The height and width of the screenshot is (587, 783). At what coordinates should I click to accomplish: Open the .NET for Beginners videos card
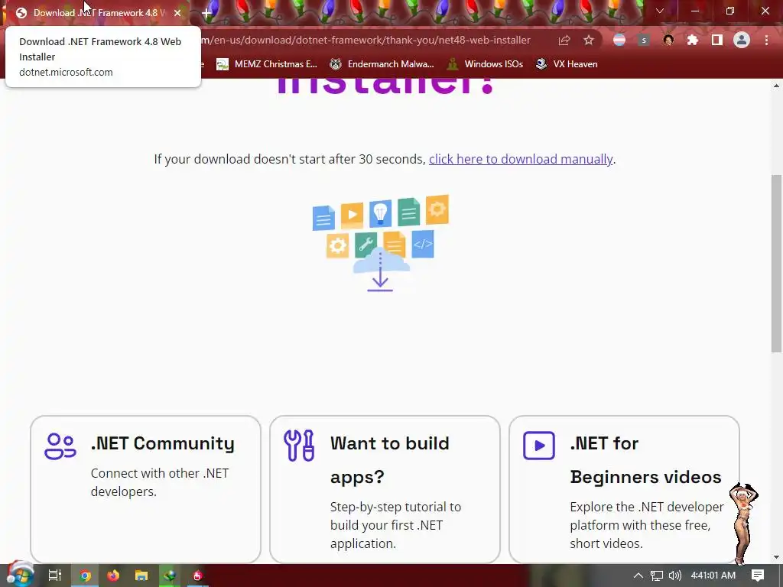coord(624,489)
